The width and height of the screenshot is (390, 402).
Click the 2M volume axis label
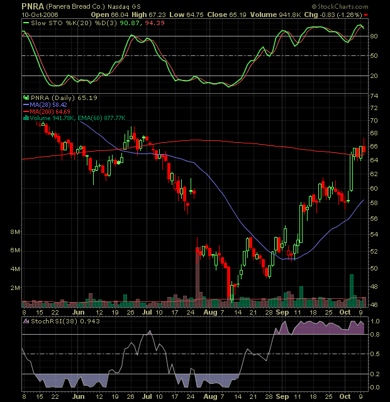pos(15,288)
